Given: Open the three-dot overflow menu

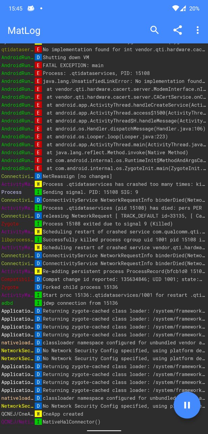Looking at the screenshot, I should pyautogui.click(x=198, y=30).
